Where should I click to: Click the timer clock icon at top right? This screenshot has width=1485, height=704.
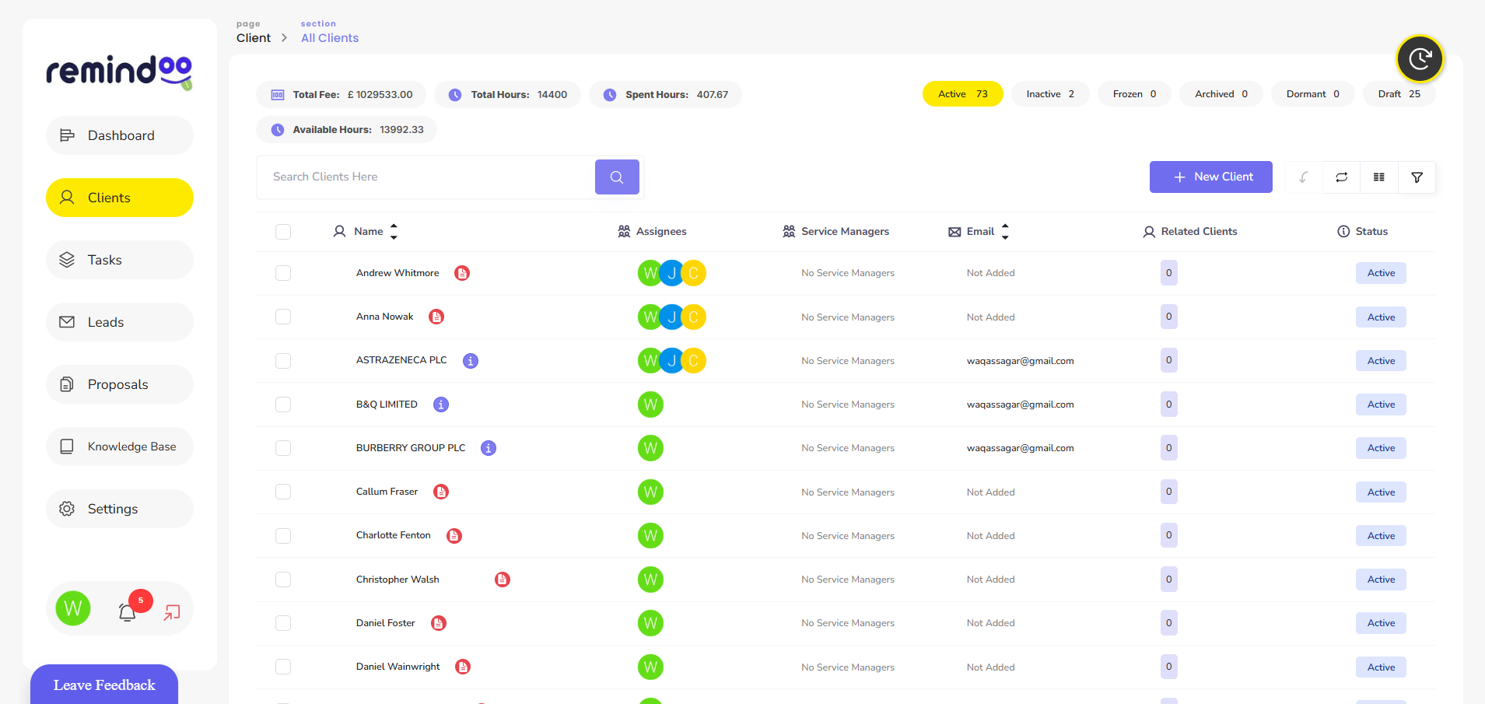[1420, 59]
